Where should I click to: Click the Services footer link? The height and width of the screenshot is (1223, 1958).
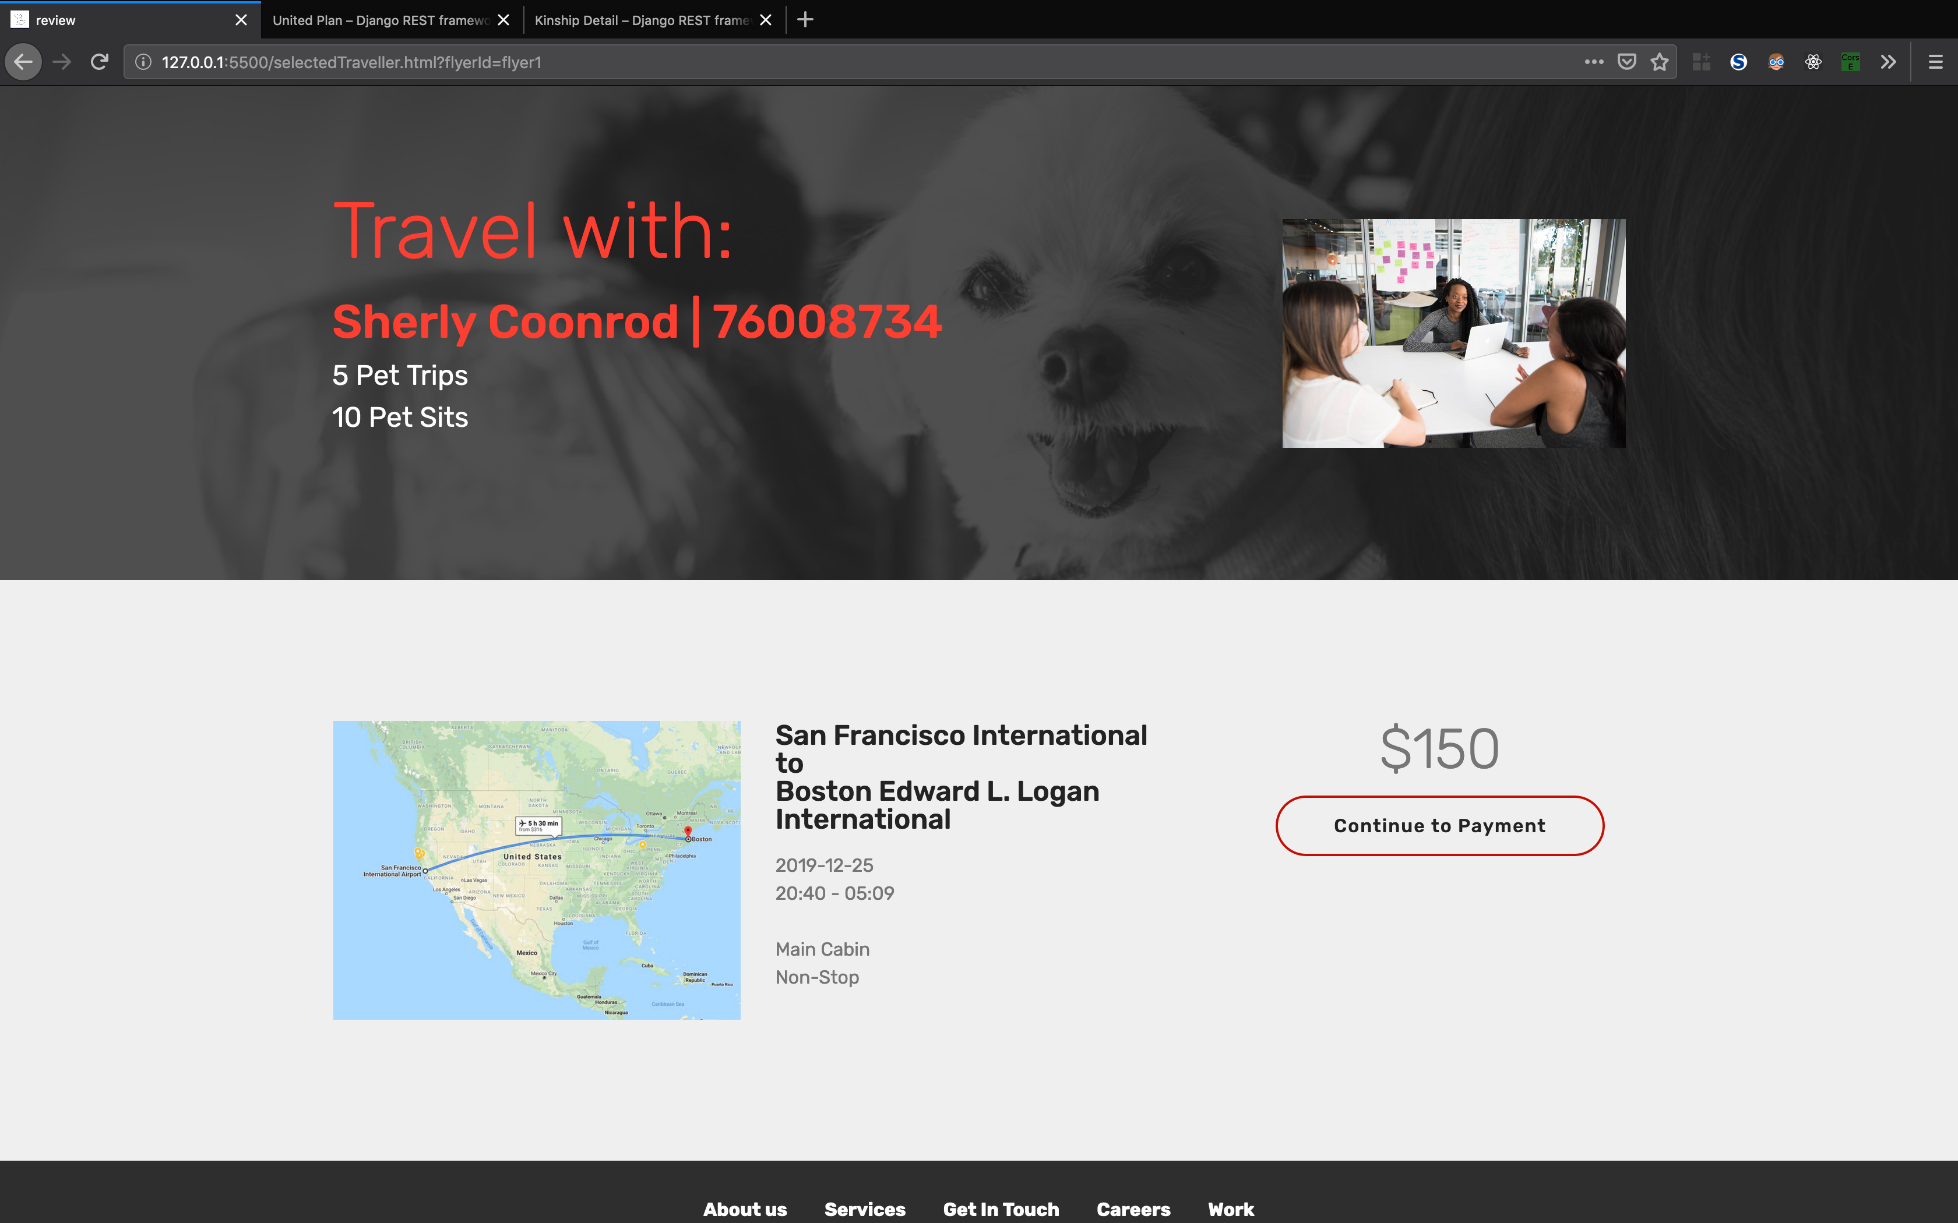click(864, 1208)
